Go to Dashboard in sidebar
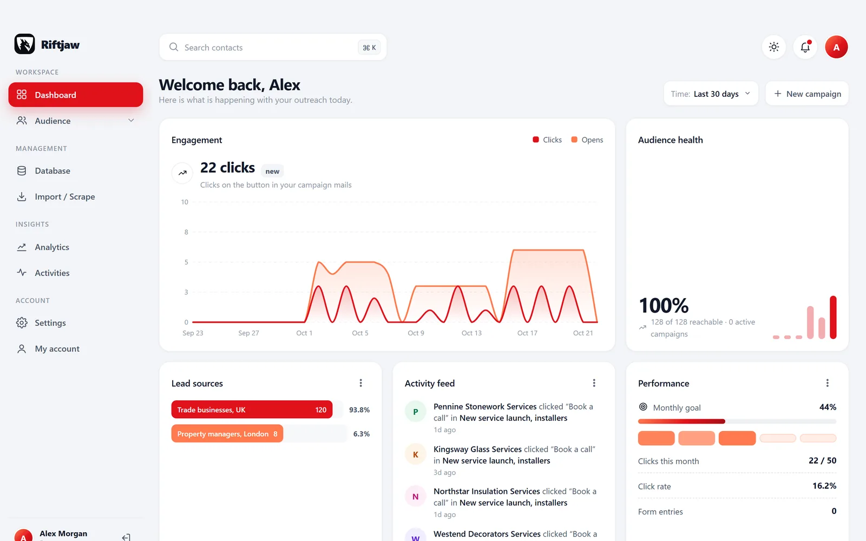The width and height of the screenshot is (866, 541). (76, 95)
